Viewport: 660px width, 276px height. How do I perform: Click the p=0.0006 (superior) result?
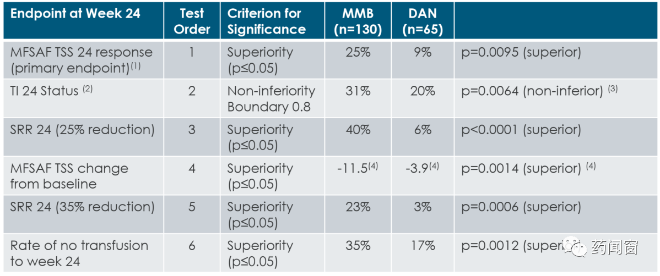[x=521, y=207]
